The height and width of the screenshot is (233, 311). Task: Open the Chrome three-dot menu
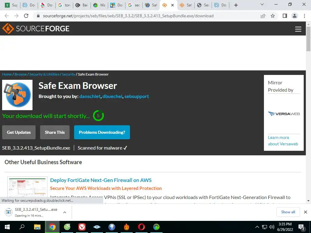[x=304, y=16]
